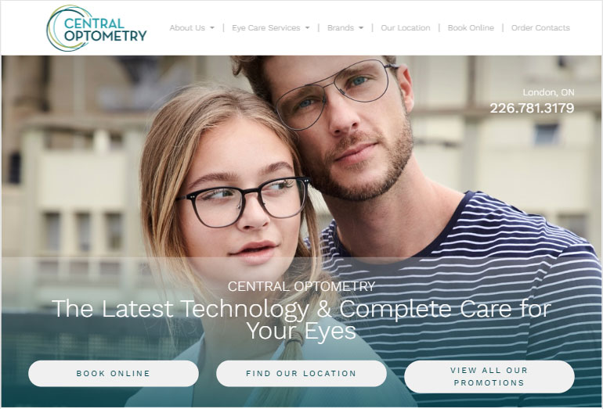This screenshot has width=603, height=409.
Task: Click the Central Optometry subtitle above the headline
Action: pyautogui.click(x=301, y=286)
